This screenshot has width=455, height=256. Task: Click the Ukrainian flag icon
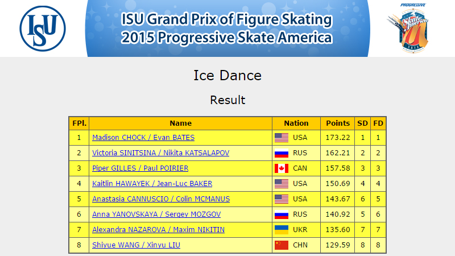point(282,230)
